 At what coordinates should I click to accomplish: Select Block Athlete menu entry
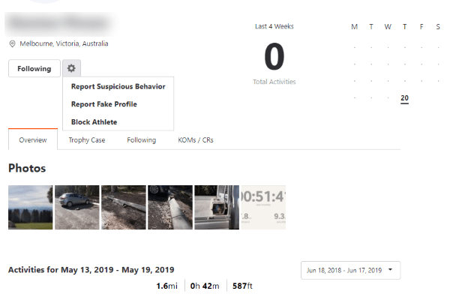(x=94, y=121)
